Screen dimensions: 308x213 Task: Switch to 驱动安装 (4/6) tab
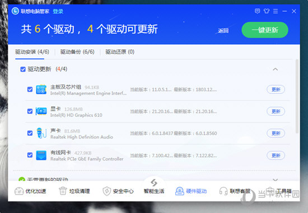[32, 52]
